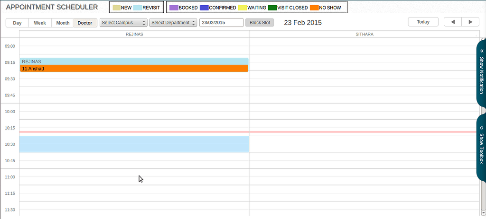Click the 23 Feb 2015 date heading
The height and width of the screenshot is (219, 486).
pyautogui.click(x=303, y=23)
